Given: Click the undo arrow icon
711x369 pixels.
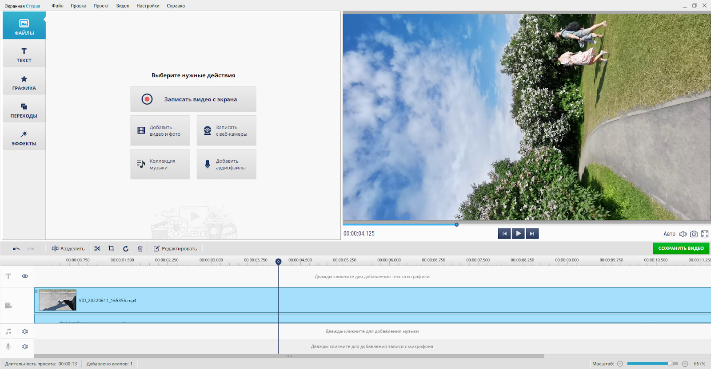Looking at the screenshot, I should (16, 248).
